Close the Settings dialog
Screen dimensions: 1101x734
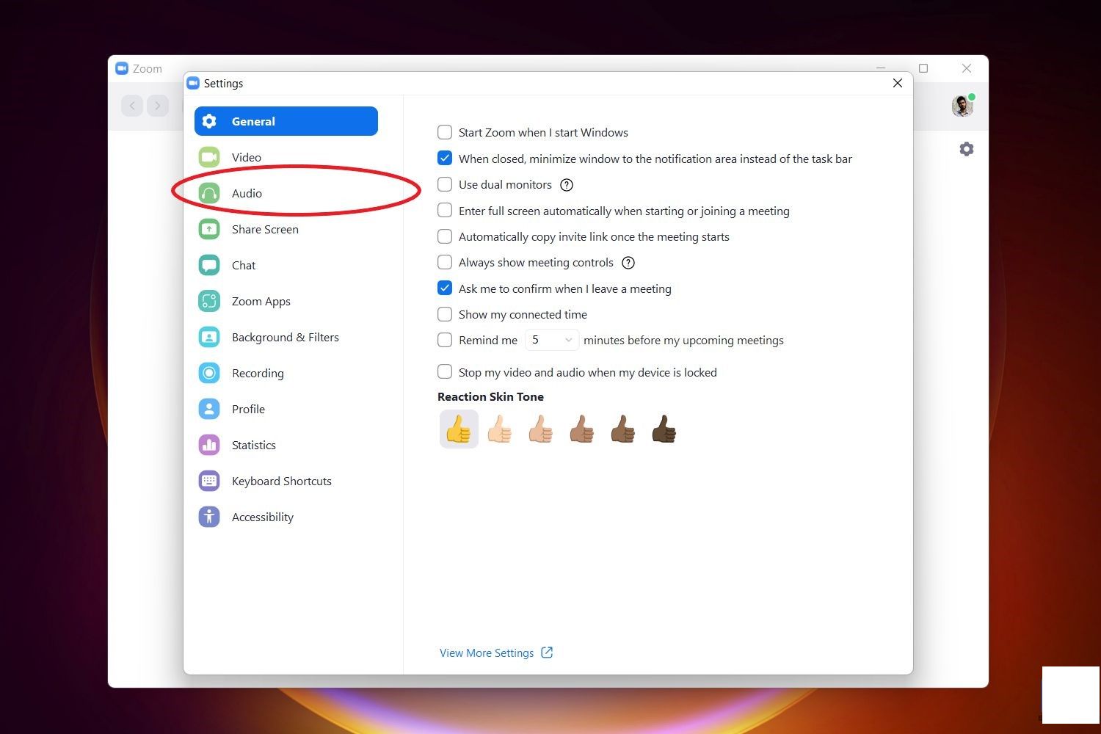pos(897,83)
